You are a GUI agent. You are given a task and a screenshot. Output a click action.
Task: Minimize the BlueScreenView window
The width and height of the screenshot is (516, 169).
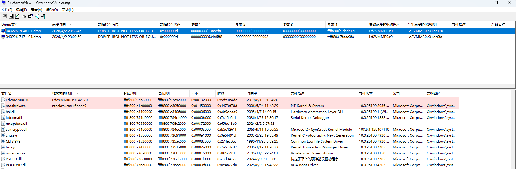click(484, 3)
